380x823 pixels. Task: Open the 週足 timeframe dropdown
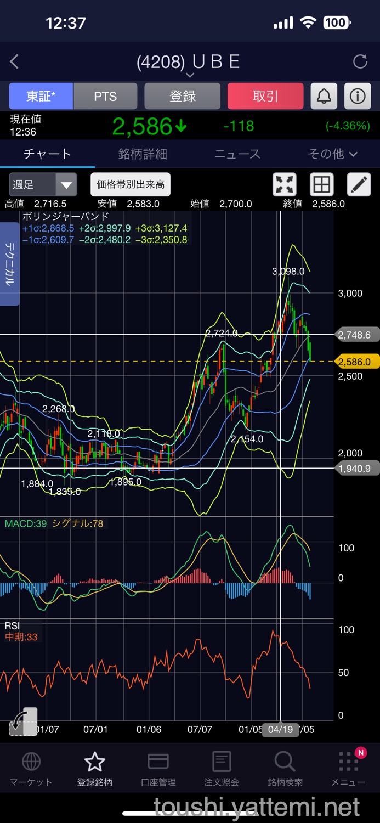tap(43, 184)
